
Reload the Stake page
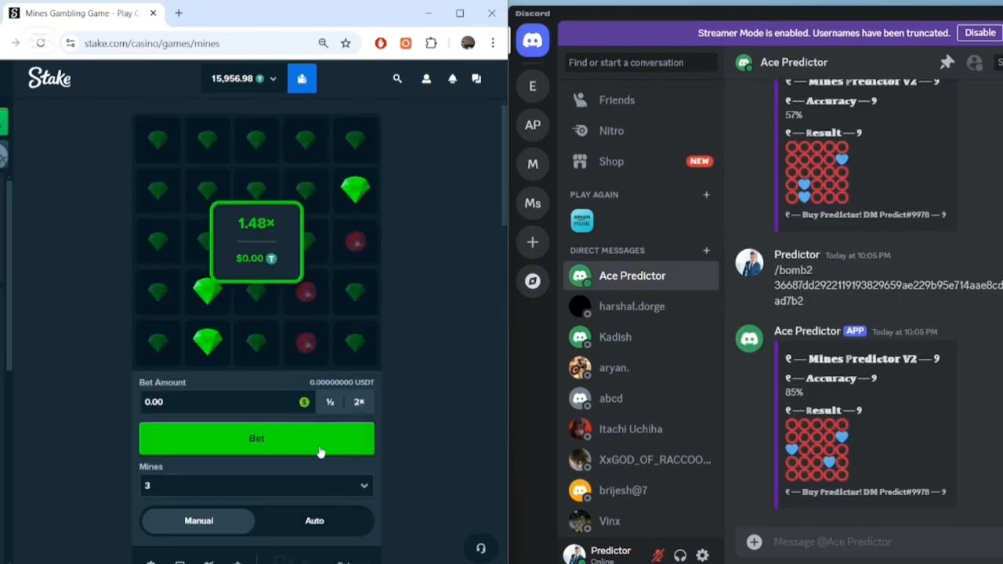pyautogui.click(x=41, y=43)
